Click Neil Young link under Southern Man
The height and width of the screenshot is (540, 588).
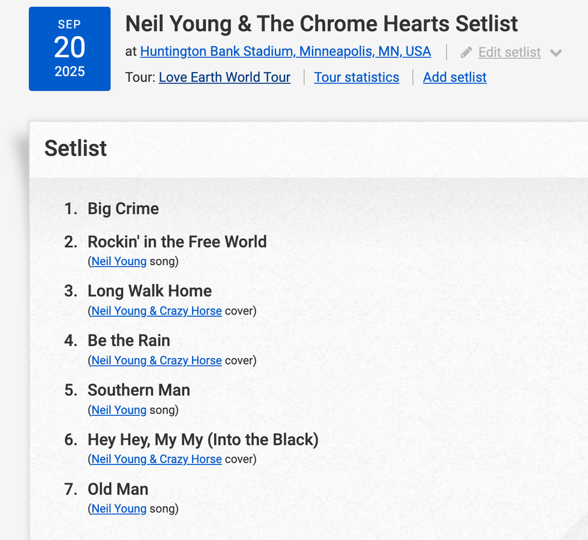coord(119,410)
